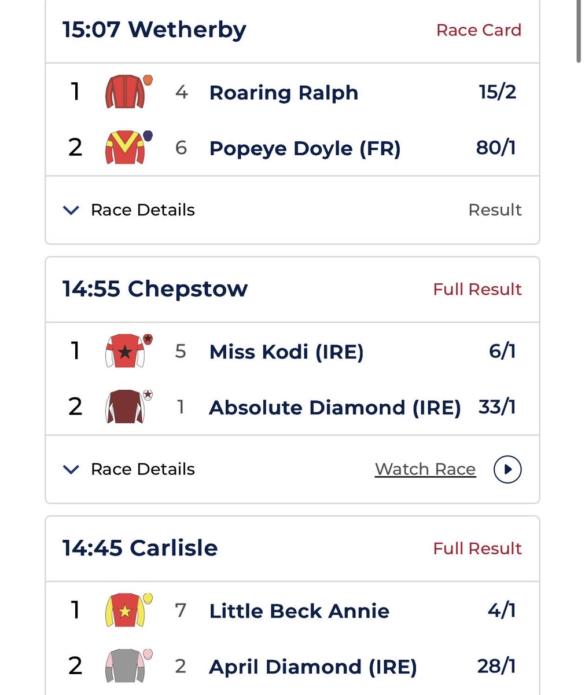Open the Chepstow Full Result link

[477, 289]
